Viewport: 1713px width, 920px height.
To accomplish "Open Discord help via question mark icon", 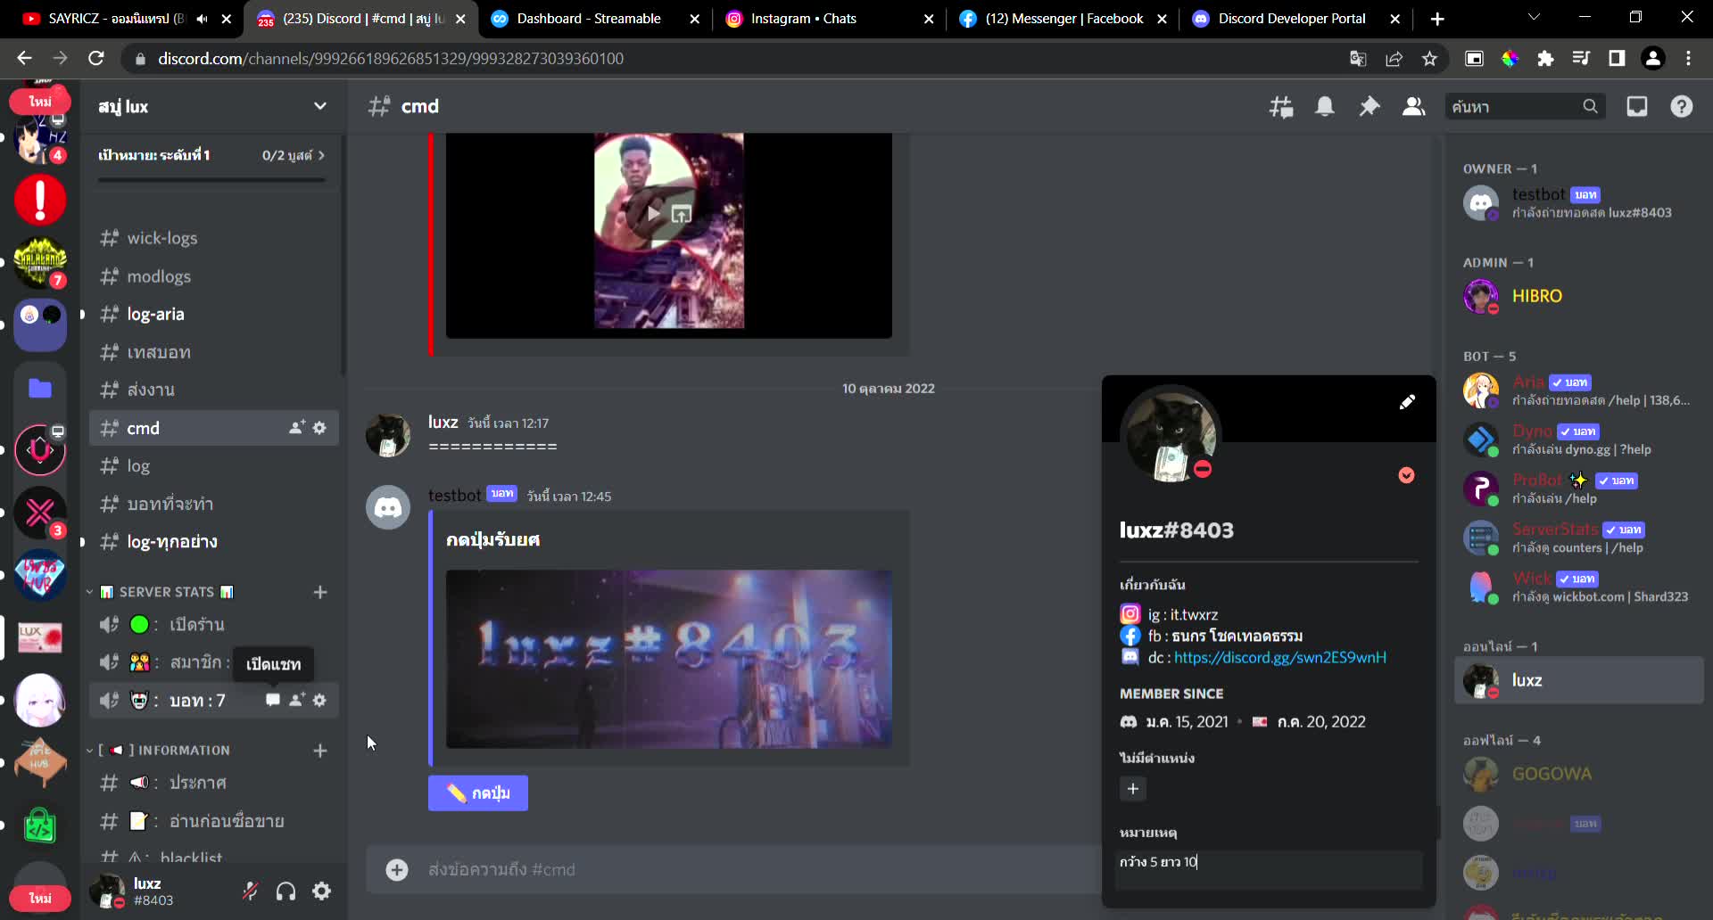I will pos(1681,106).
